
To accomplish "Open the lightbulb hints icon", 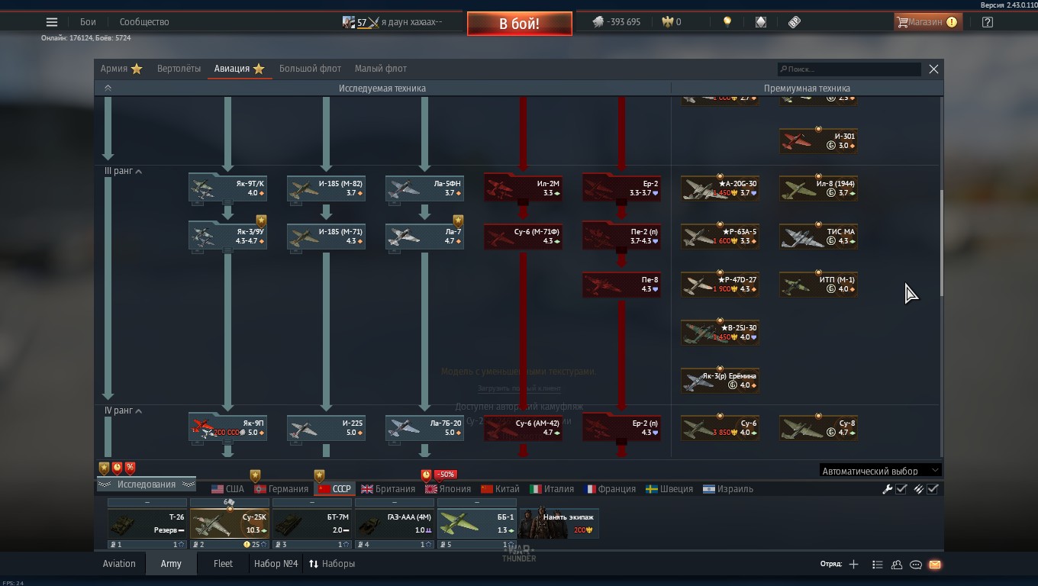I will tap(727, 22).
